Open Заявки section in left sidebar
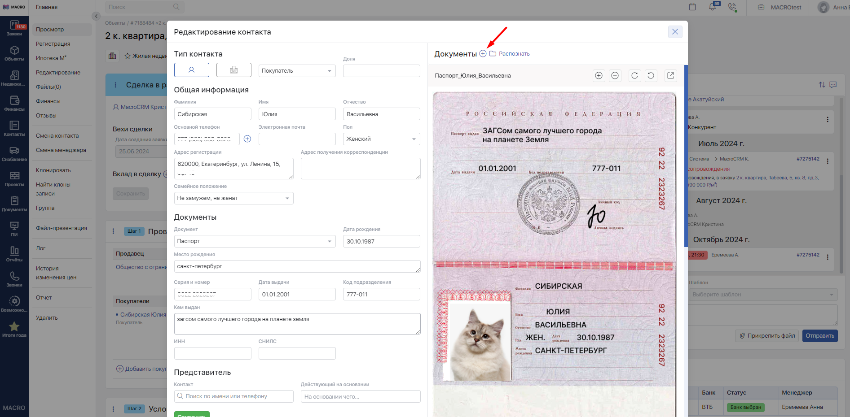The image size is (850, 417). click(14, 29)
